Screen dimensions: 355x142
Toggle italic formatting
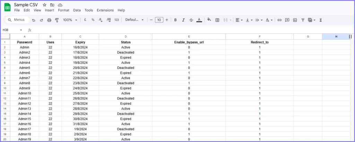(183, 20)
